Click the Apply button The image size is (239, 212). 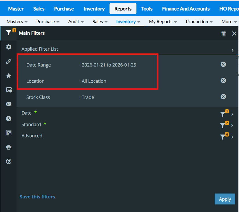(x=225, y=199)
